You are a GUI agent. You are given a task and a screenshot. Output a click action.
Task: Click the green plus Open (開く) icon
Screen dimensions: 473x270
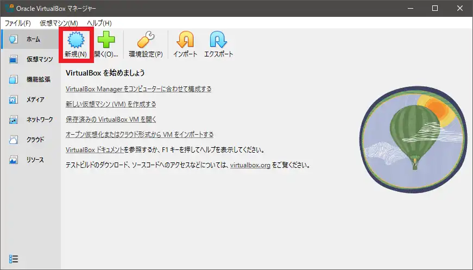(106, 40)
